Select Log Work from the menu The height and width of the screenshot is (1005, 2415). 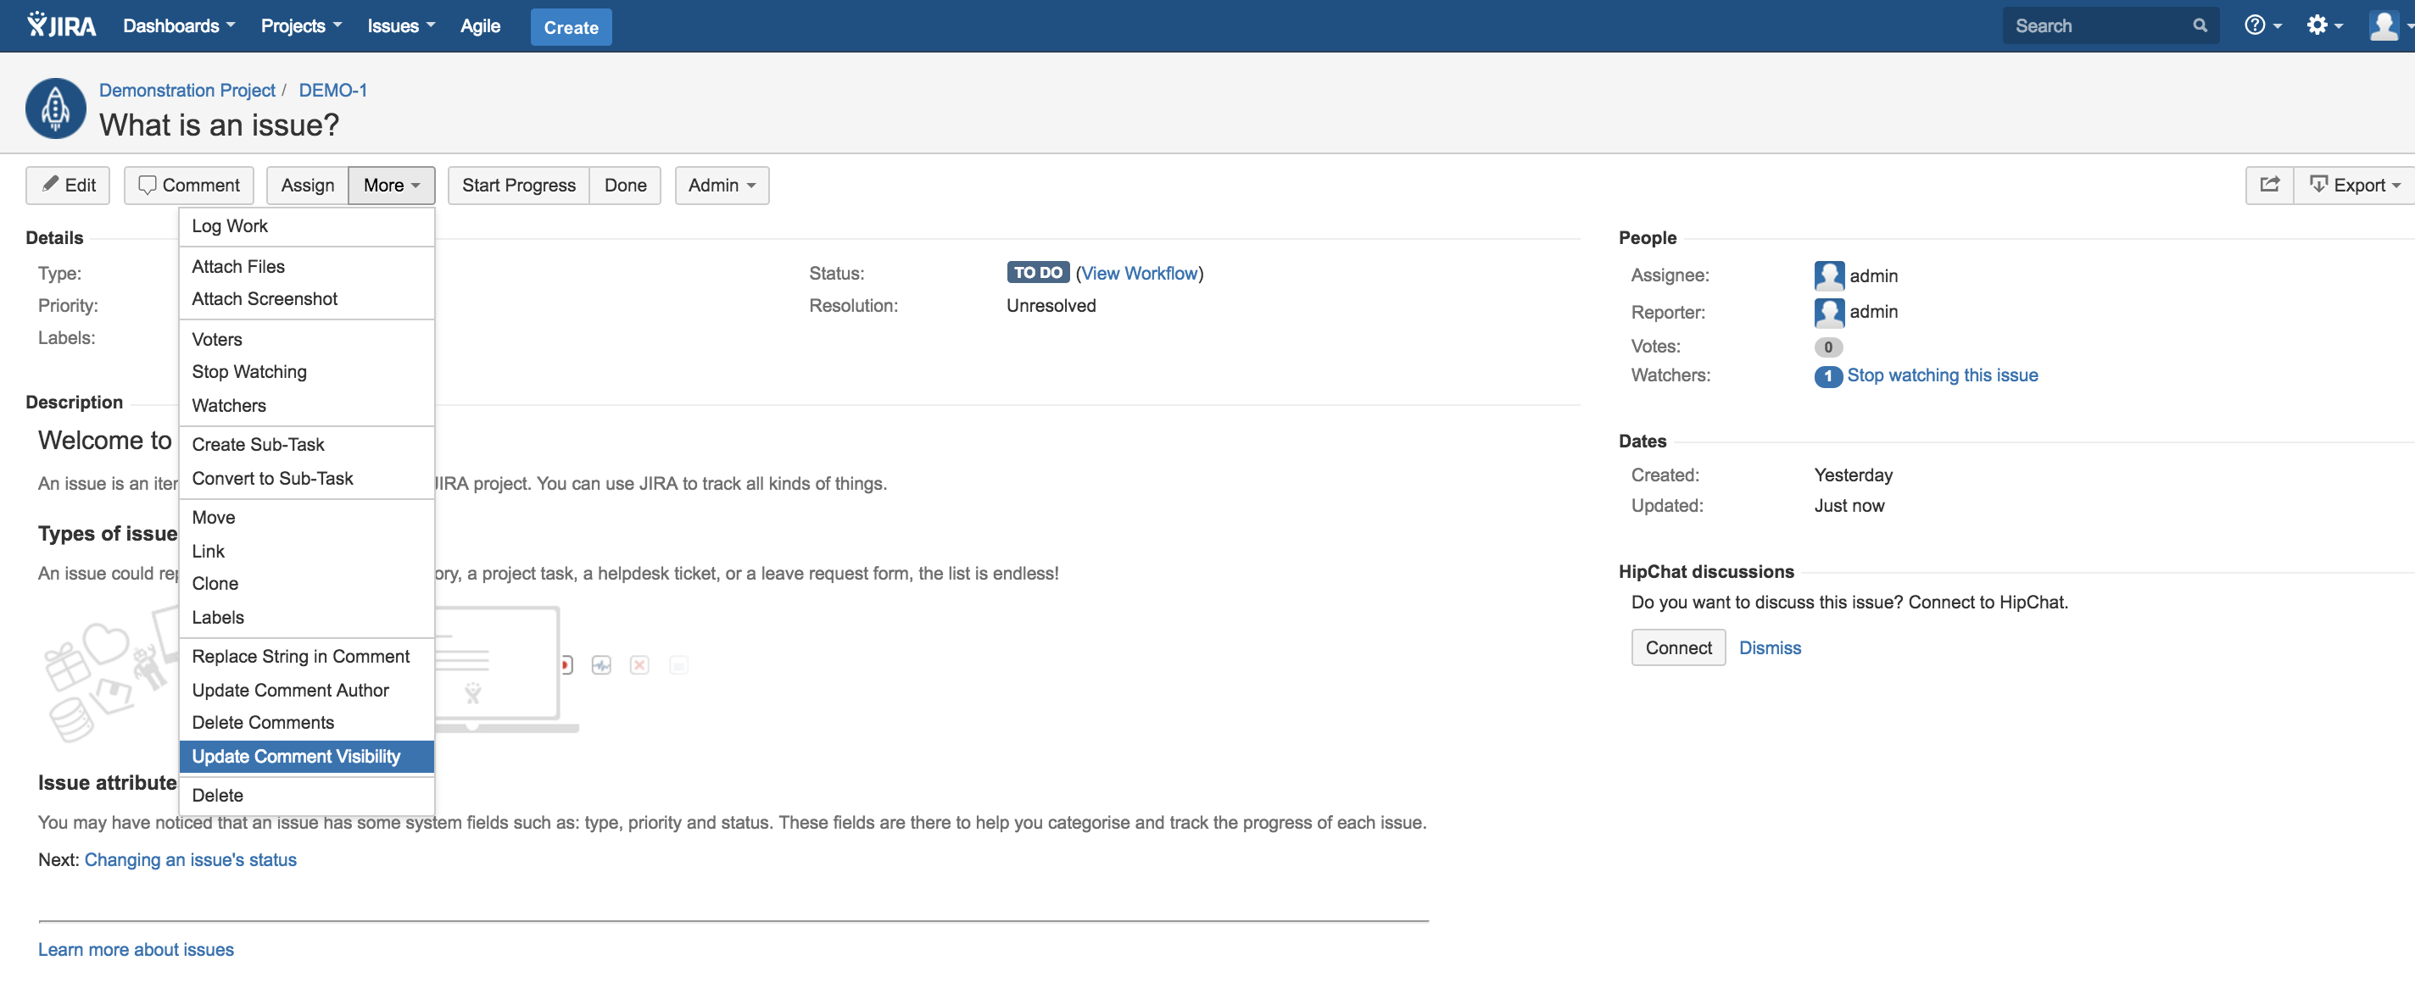307,225
